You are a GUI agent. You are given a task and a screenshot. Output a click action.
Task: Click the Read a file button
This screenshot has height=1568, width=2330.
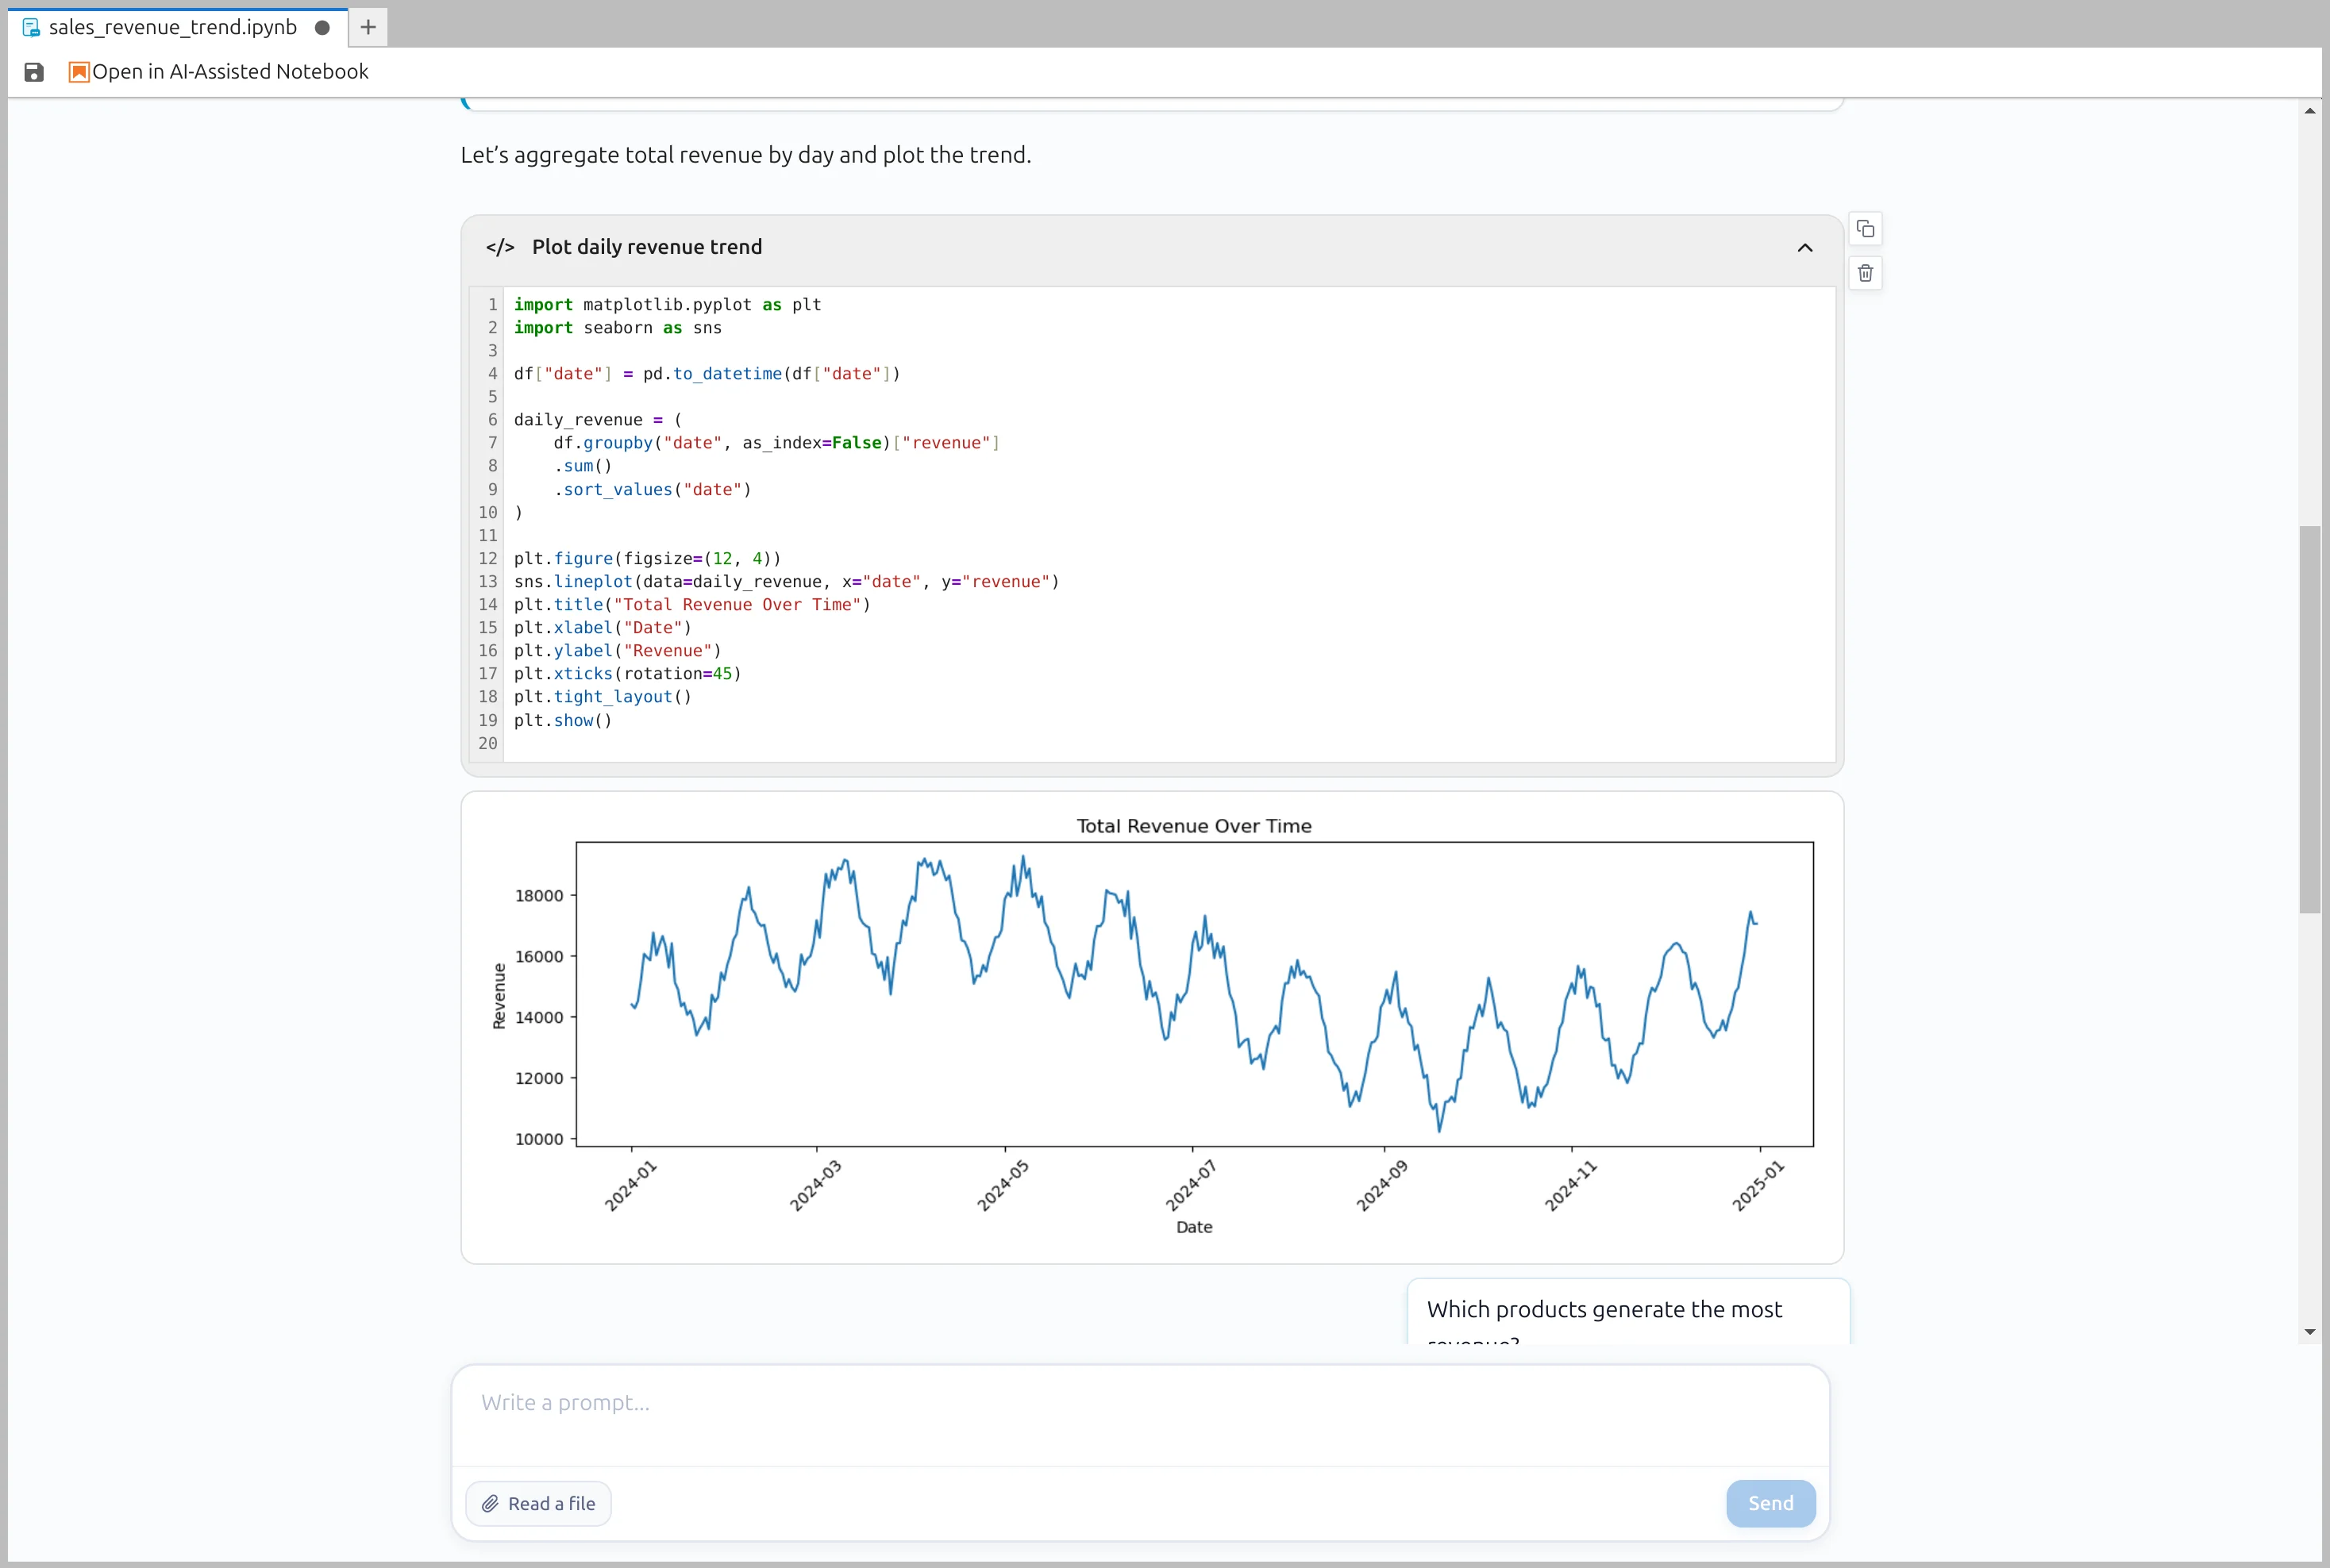click(537, 1503)
